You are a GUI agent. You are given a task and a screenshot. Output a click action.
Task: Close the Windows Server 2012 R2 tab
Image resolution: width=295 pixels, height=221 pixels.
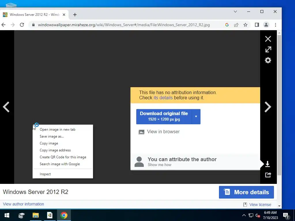tap(64, 15)
